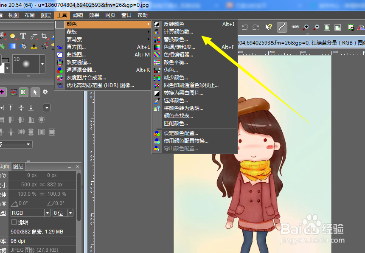The height and width of the screenshot is (253, 365).
Task: Choose 通道混合器... menu entry
Action: click(x=103, y=70)
